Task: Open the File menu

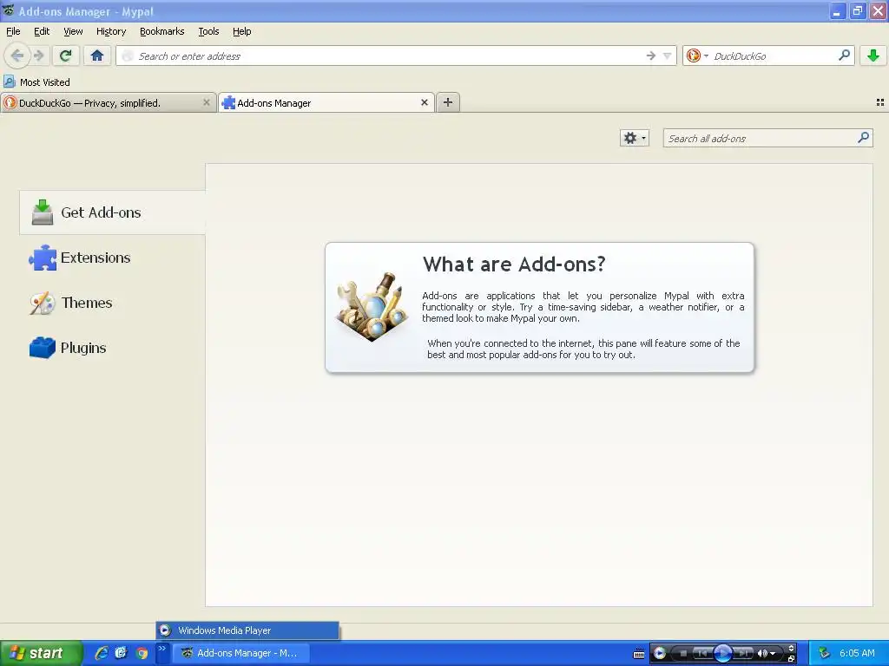Action: point(13,31)
